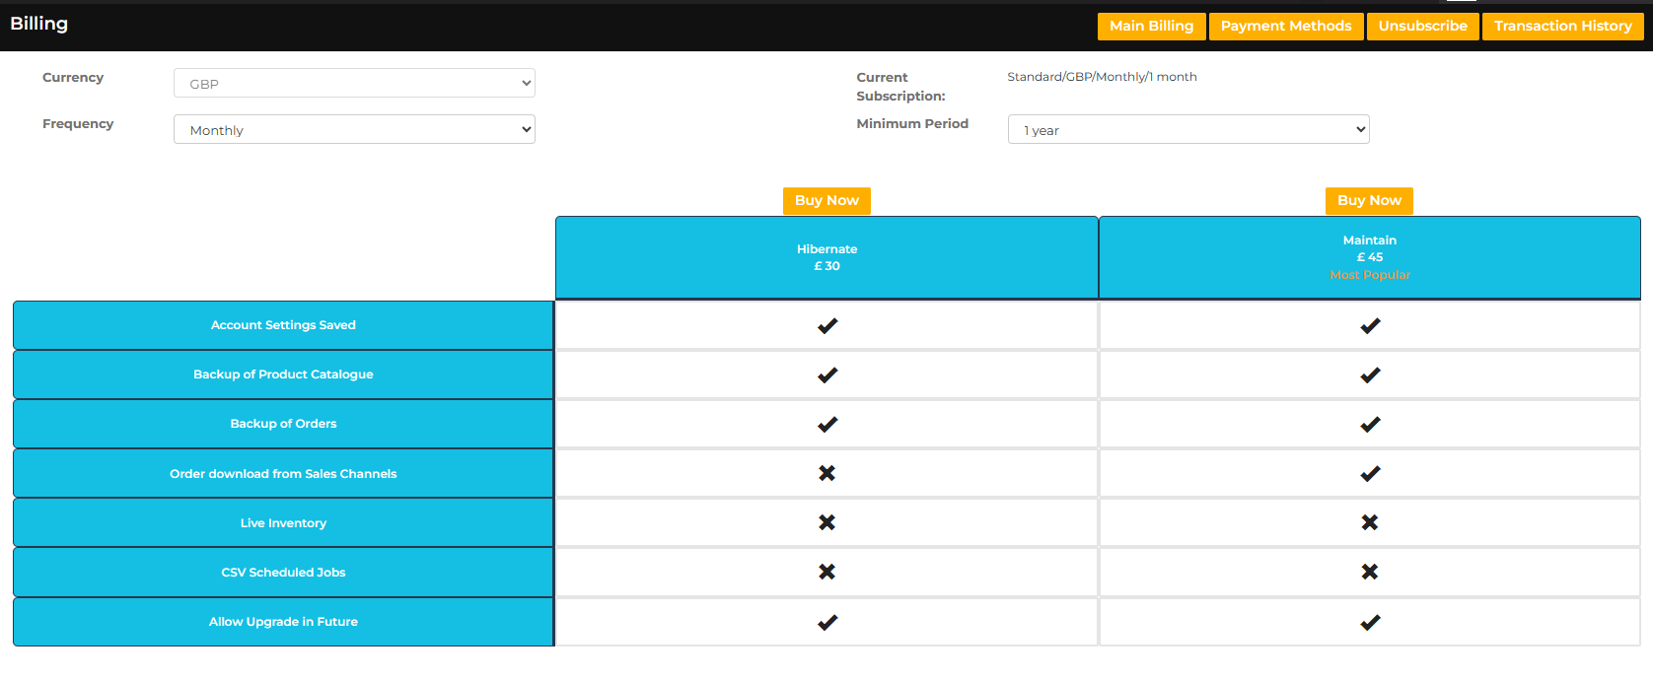Click Maintain checkmark for Backup of Product Catalogue
This screenshot has height=680, width=1653.
click(x=1369, y=375)
